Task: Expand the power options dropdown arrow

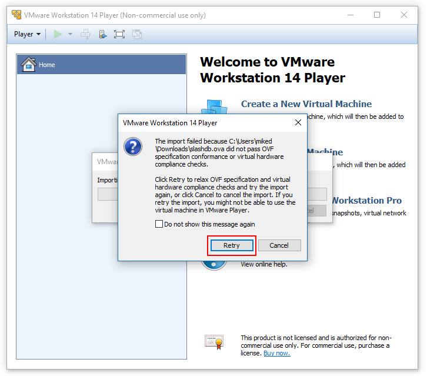Action: point(71,34)
